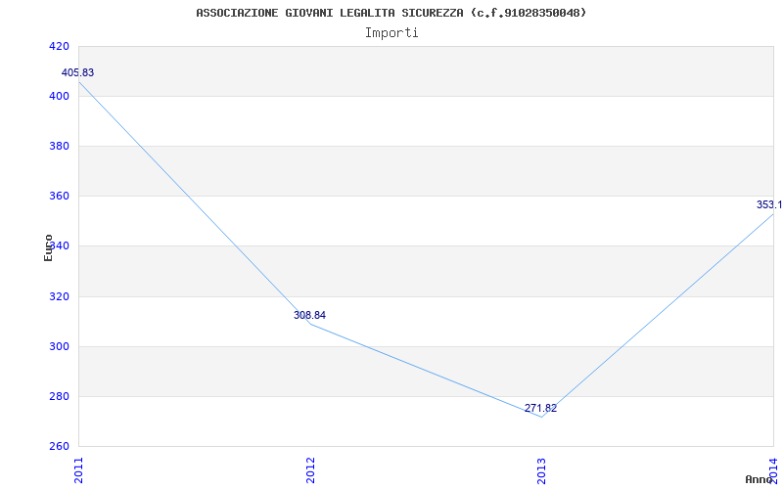Click the 2012 x-axis year label
783x489 pixels.
pyautogui.click(x=310, y=470)
